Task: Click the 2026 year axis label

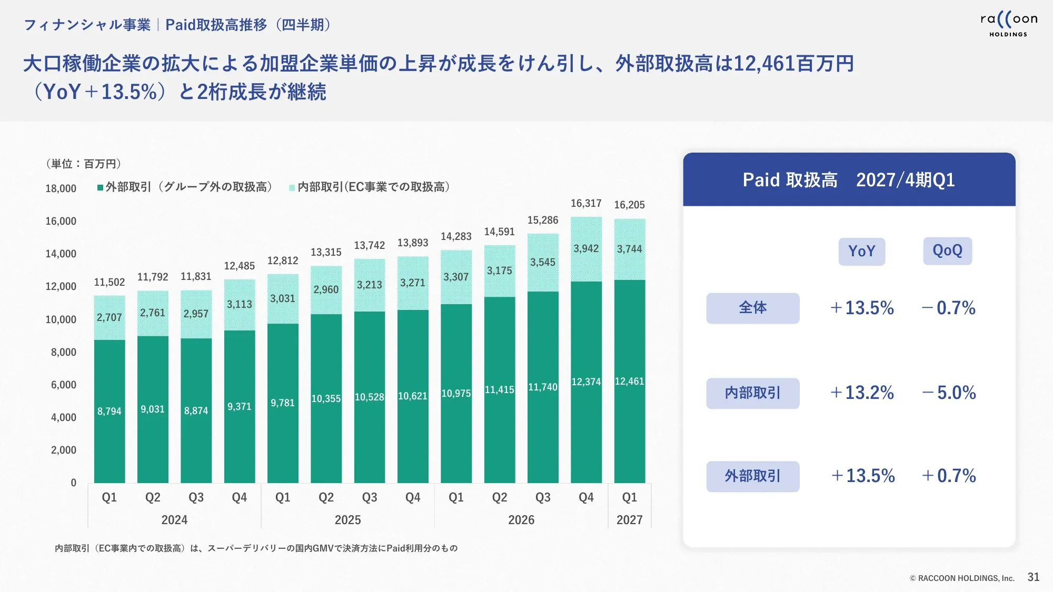Action: pyautogui.click(x=521, y=520)
